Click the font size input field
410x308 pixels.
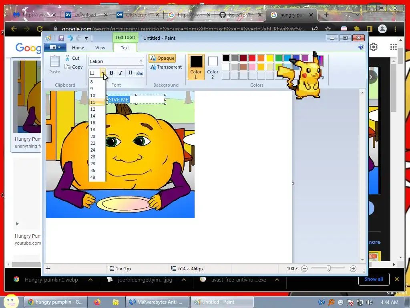click(94, 73)
